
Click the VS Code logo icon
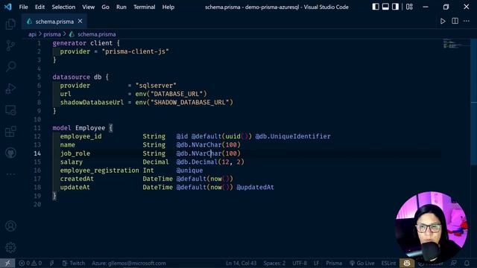point(8,7)
